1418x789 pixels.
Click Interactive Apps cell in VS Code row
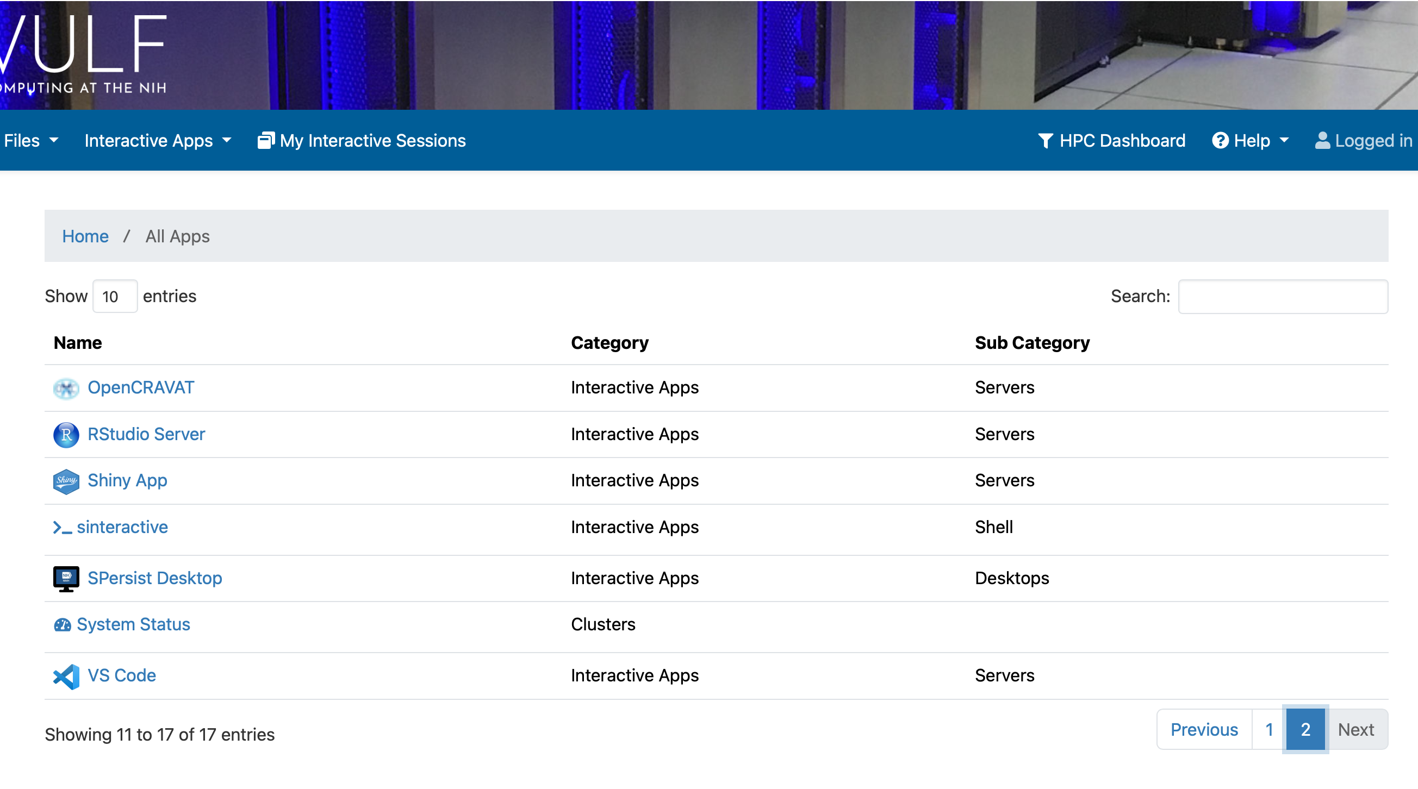(x=635, y=675)
